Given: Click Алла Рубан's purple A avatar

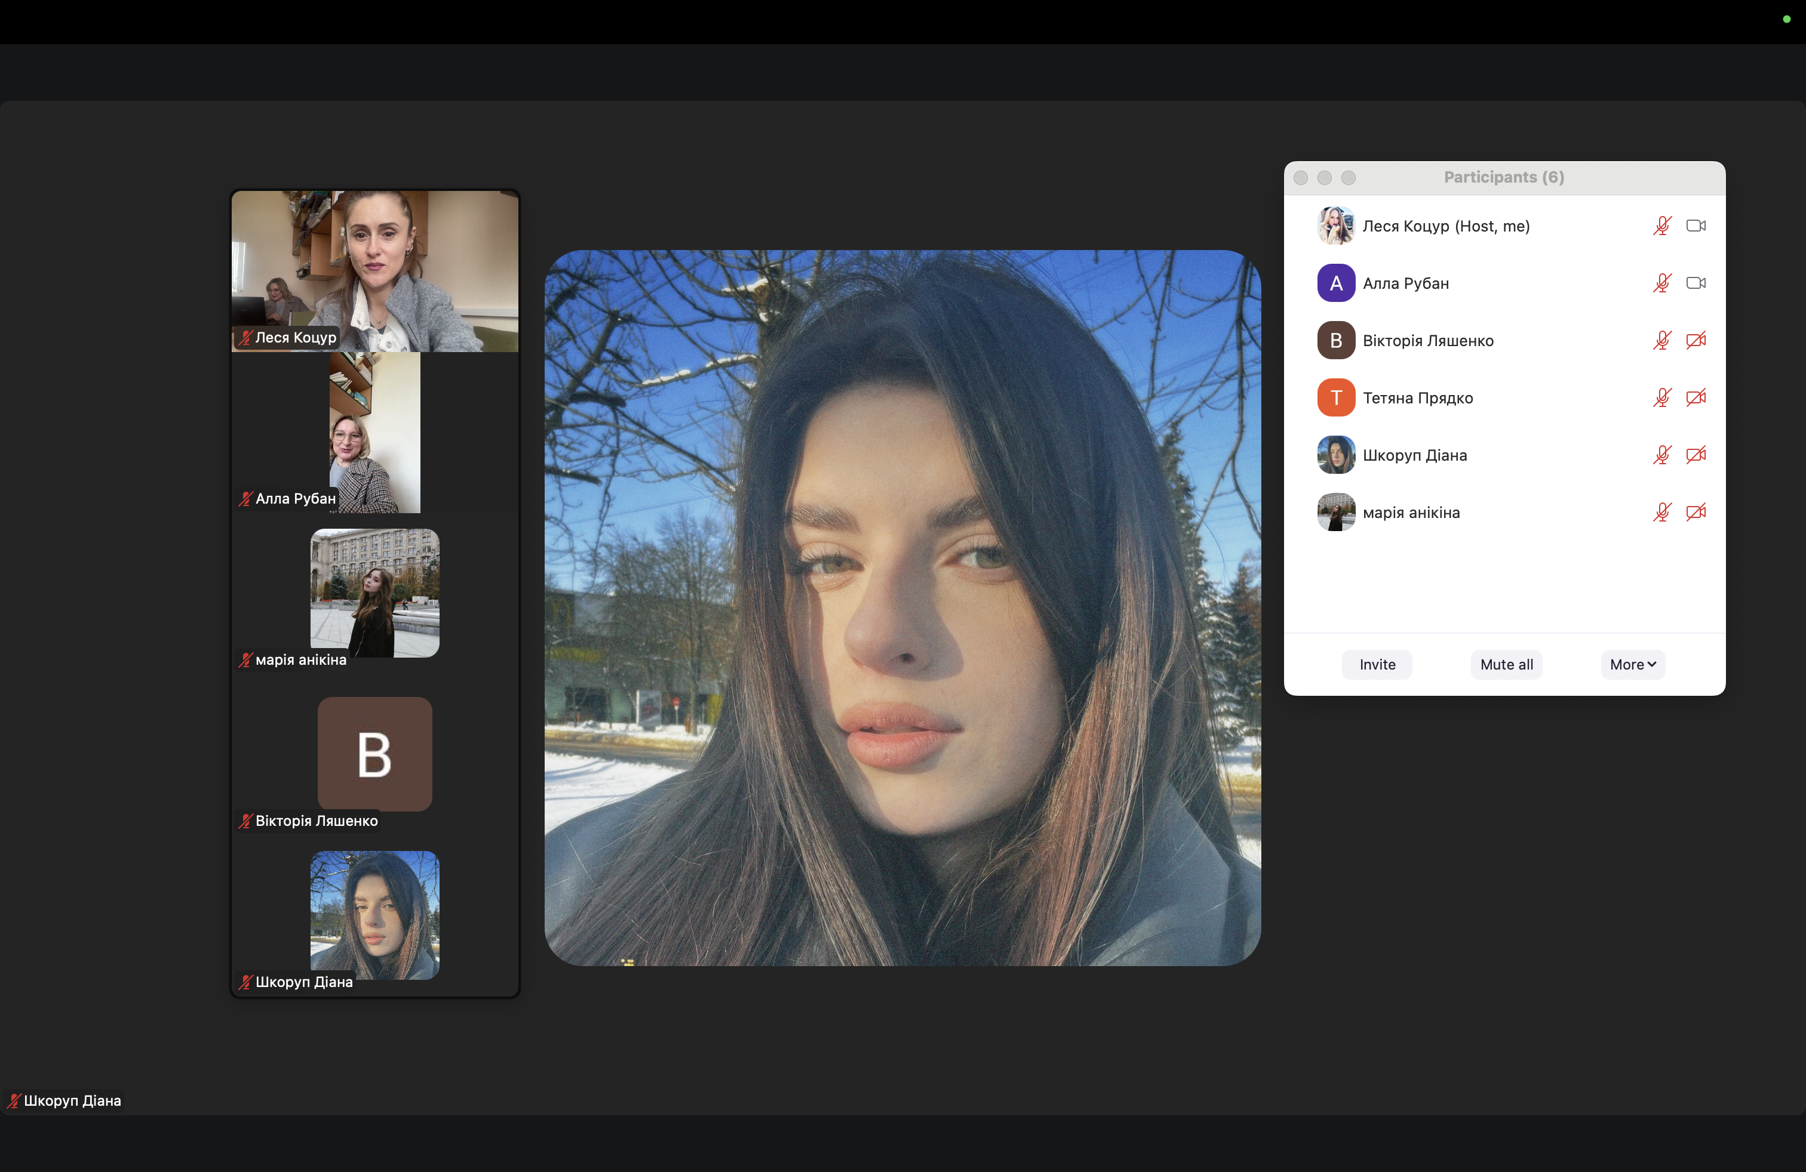Looking at the screenshot, I should pyautogui.click(x=1335, y=283).
